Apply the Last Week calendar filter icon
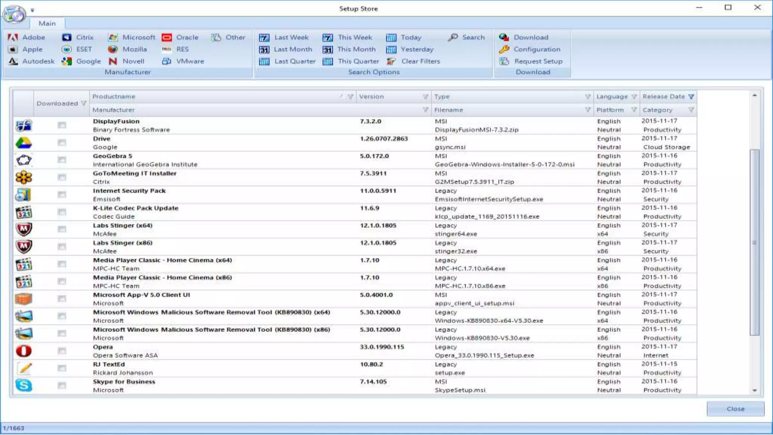 (264, 37)
